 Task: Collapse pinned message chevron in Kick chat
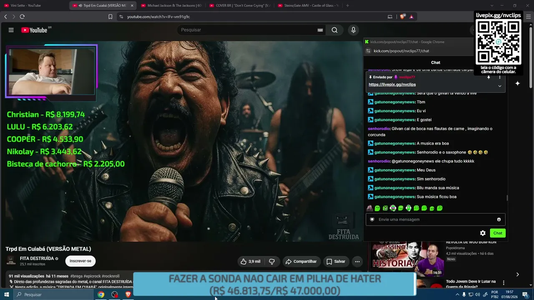(500, 86)
